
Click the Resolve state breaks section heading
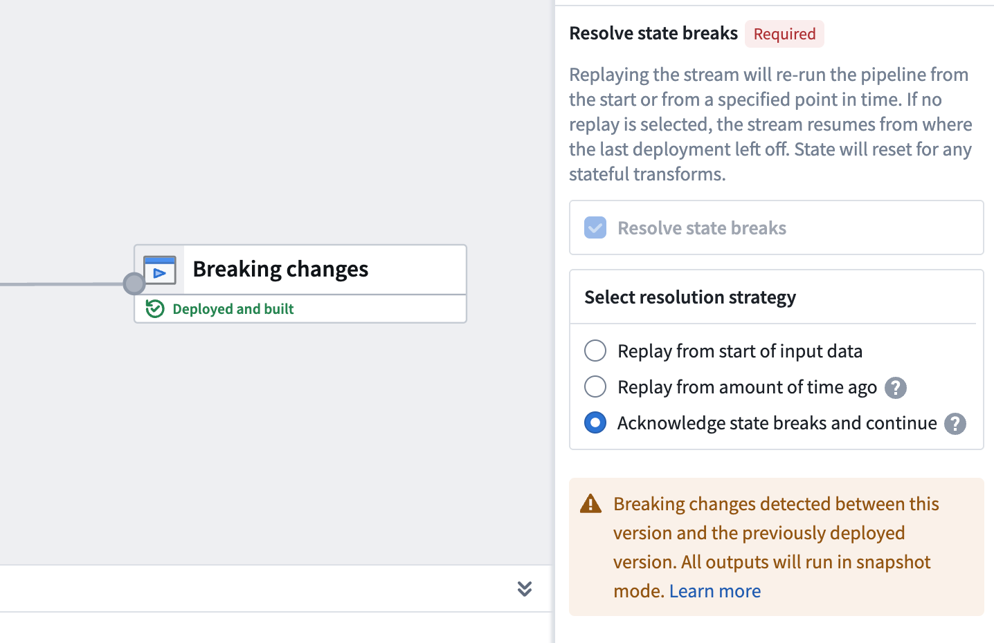tap(653, 33)
